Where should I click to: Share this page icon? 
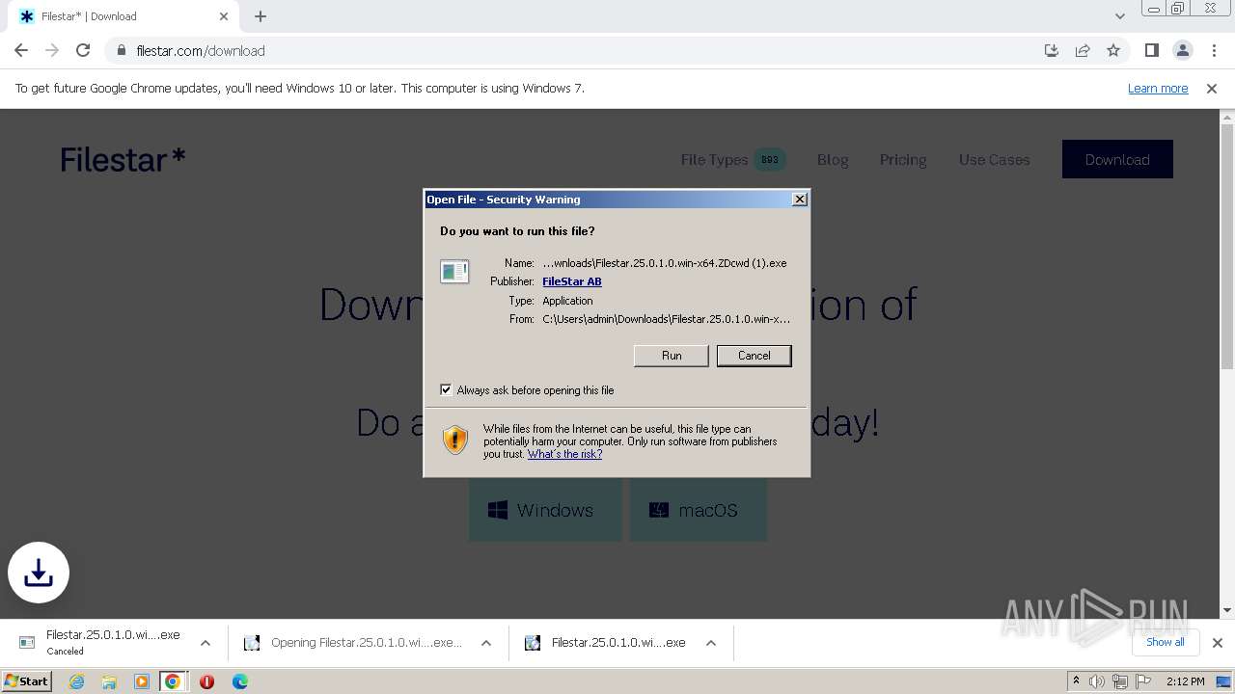pyautogui.click(x=1083, y=50)
